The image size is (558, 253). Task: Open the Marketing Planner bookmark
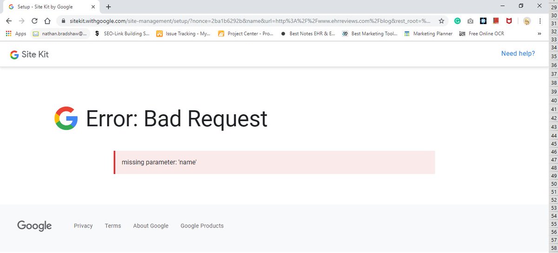coord(428,33)
